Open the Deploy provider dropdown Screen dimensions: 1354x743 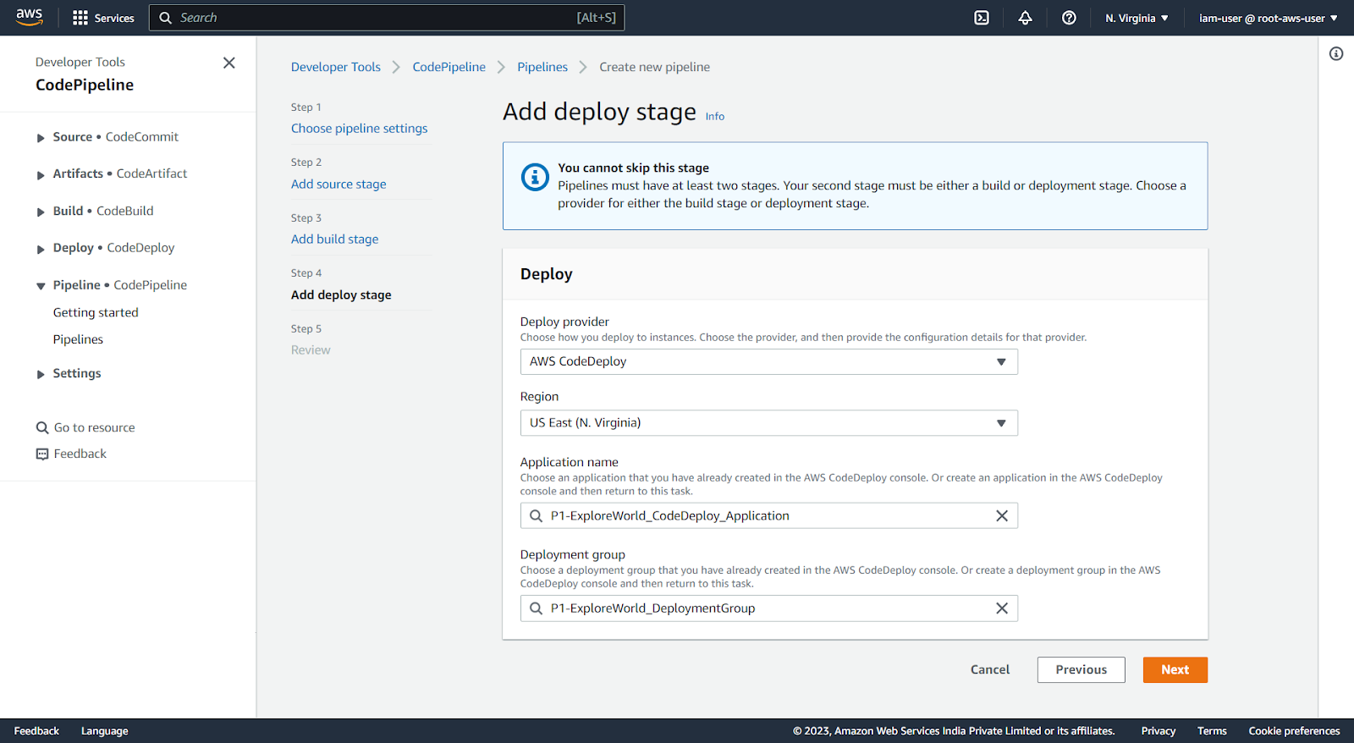coord(768,362)
